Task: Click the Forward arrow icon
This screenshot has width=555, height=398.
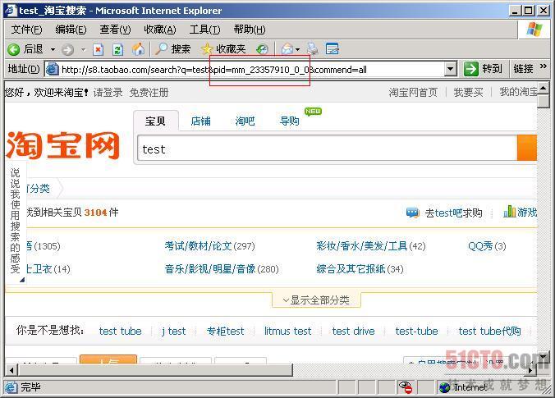Action: (67, 50)
